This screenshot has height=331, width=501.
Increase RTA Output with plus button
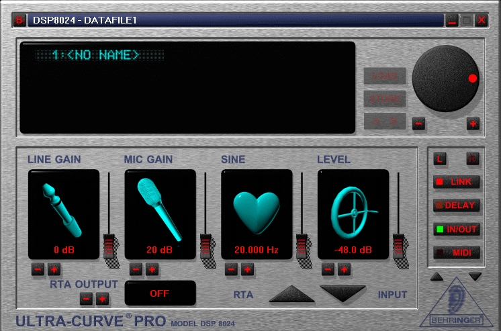tap(103, 299)
